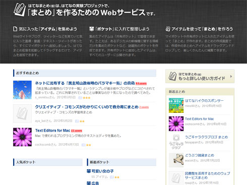The image size is (247, 185).
Task: Click the 新着ポケット section header
Action: point(121,162)
